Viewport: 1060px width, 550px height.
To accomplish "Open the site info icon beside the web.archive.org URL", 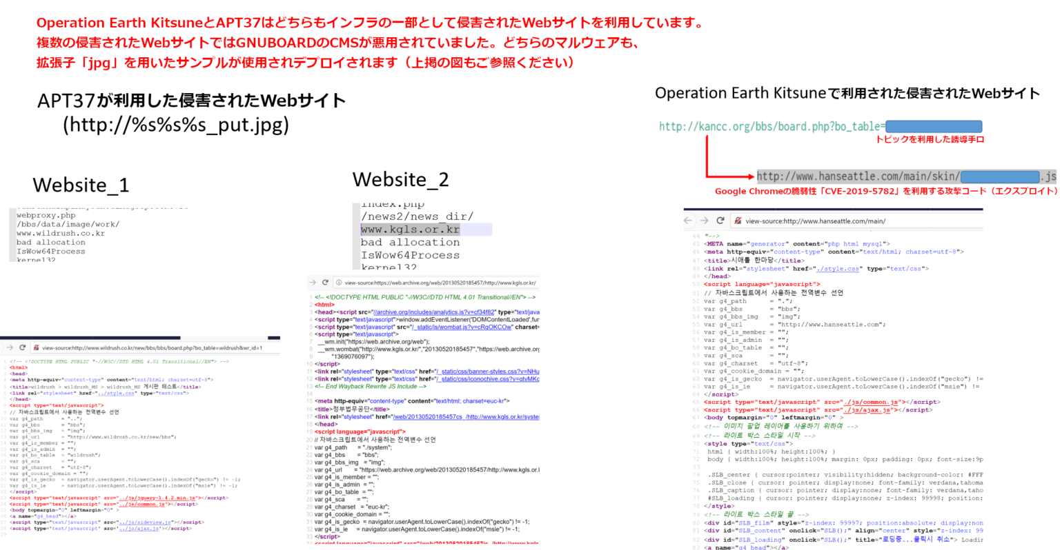I will 338,283.
